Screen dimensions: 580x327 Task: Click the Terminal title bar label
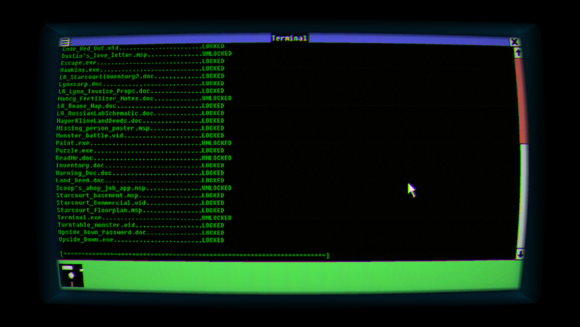pyautogui.click(x=289, y=38)
